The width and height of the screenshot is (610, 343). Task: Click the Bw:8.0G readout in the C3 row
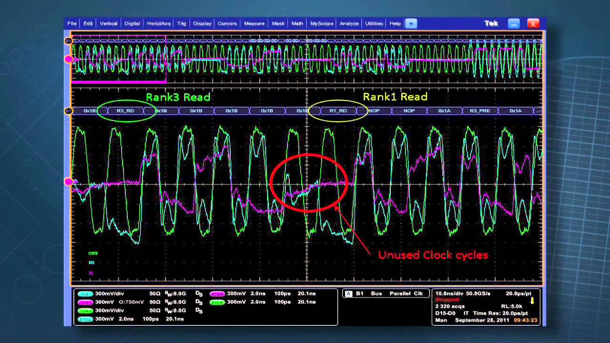click(x=175, y=302)
